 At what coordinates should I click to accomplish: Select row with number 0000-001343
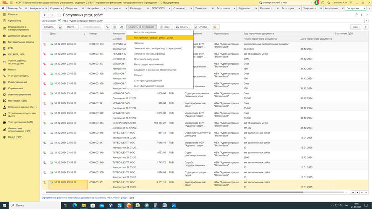(x=205, y=125)
